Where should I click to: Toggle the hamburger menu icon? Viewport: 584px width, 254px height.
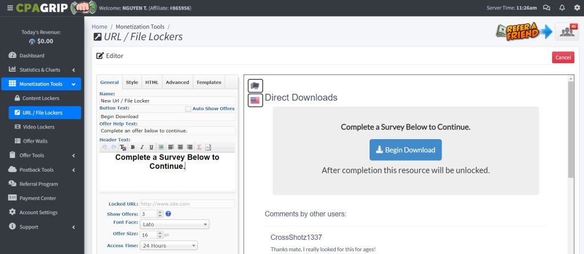(x=10, y=8)
